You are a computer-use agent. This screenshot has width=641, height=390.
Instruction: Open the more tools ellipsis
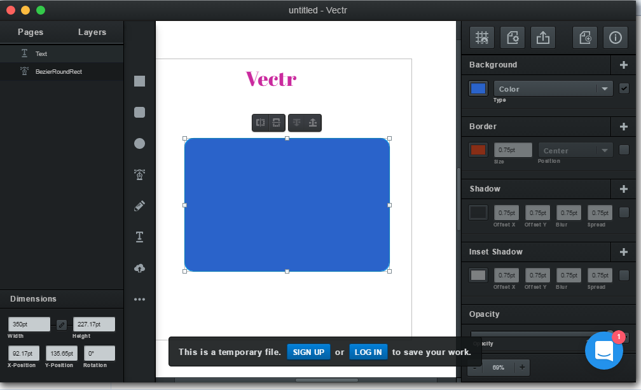(x=139, y=299)
